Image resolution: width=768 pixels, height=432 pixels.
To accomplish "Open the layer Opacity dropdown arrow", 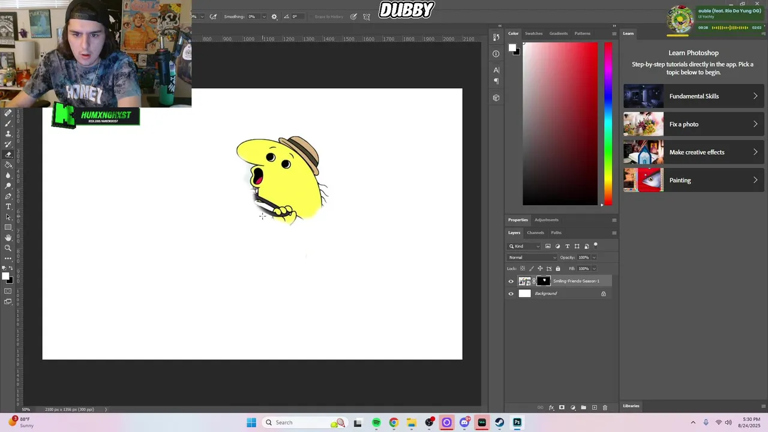I will click(594, 257).
